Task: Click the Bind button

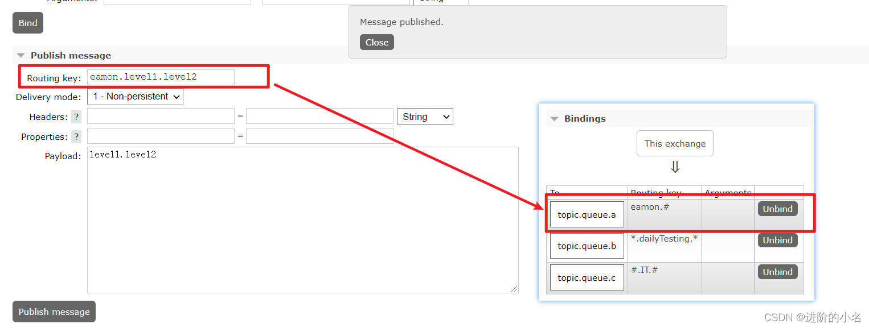Action: coord(28,23)
